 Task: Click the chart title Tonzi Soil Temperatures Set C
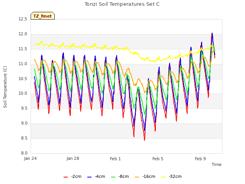click(x=122, y=4)
